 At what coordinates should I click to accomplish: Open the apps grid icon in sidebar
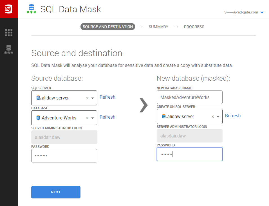click(9, 33)
